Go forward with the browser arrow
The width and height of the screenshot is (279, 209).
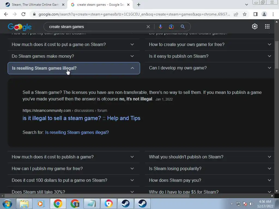(x=15, y=14)
